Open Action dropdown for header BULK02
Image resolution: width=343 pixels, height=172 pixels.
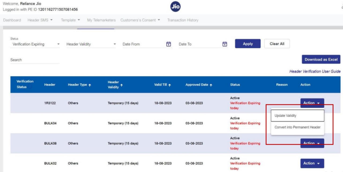(x=312, y=163)
